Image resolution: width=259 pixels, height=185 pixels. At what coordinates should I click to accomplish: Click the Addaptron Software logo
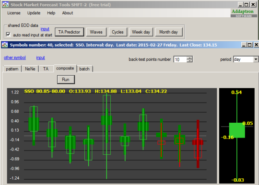click(x=244, y=13)
